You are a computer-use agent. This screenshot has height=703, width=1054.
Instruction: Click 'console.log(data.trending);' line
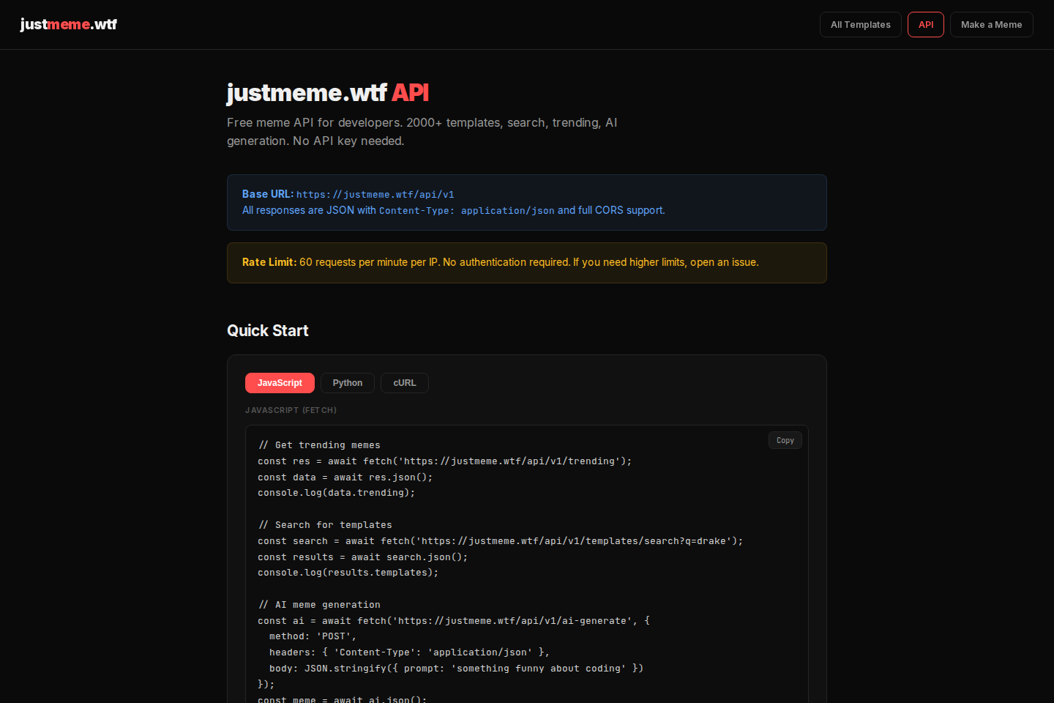[x=337, y=493]
